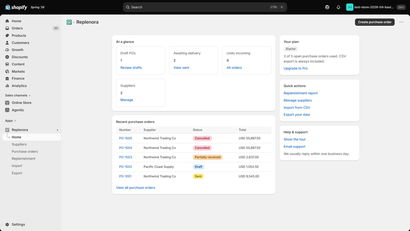Click the pin dot beside Replenora
The width and height of the screenshot is (410, 231).
[x=57, y=130]
